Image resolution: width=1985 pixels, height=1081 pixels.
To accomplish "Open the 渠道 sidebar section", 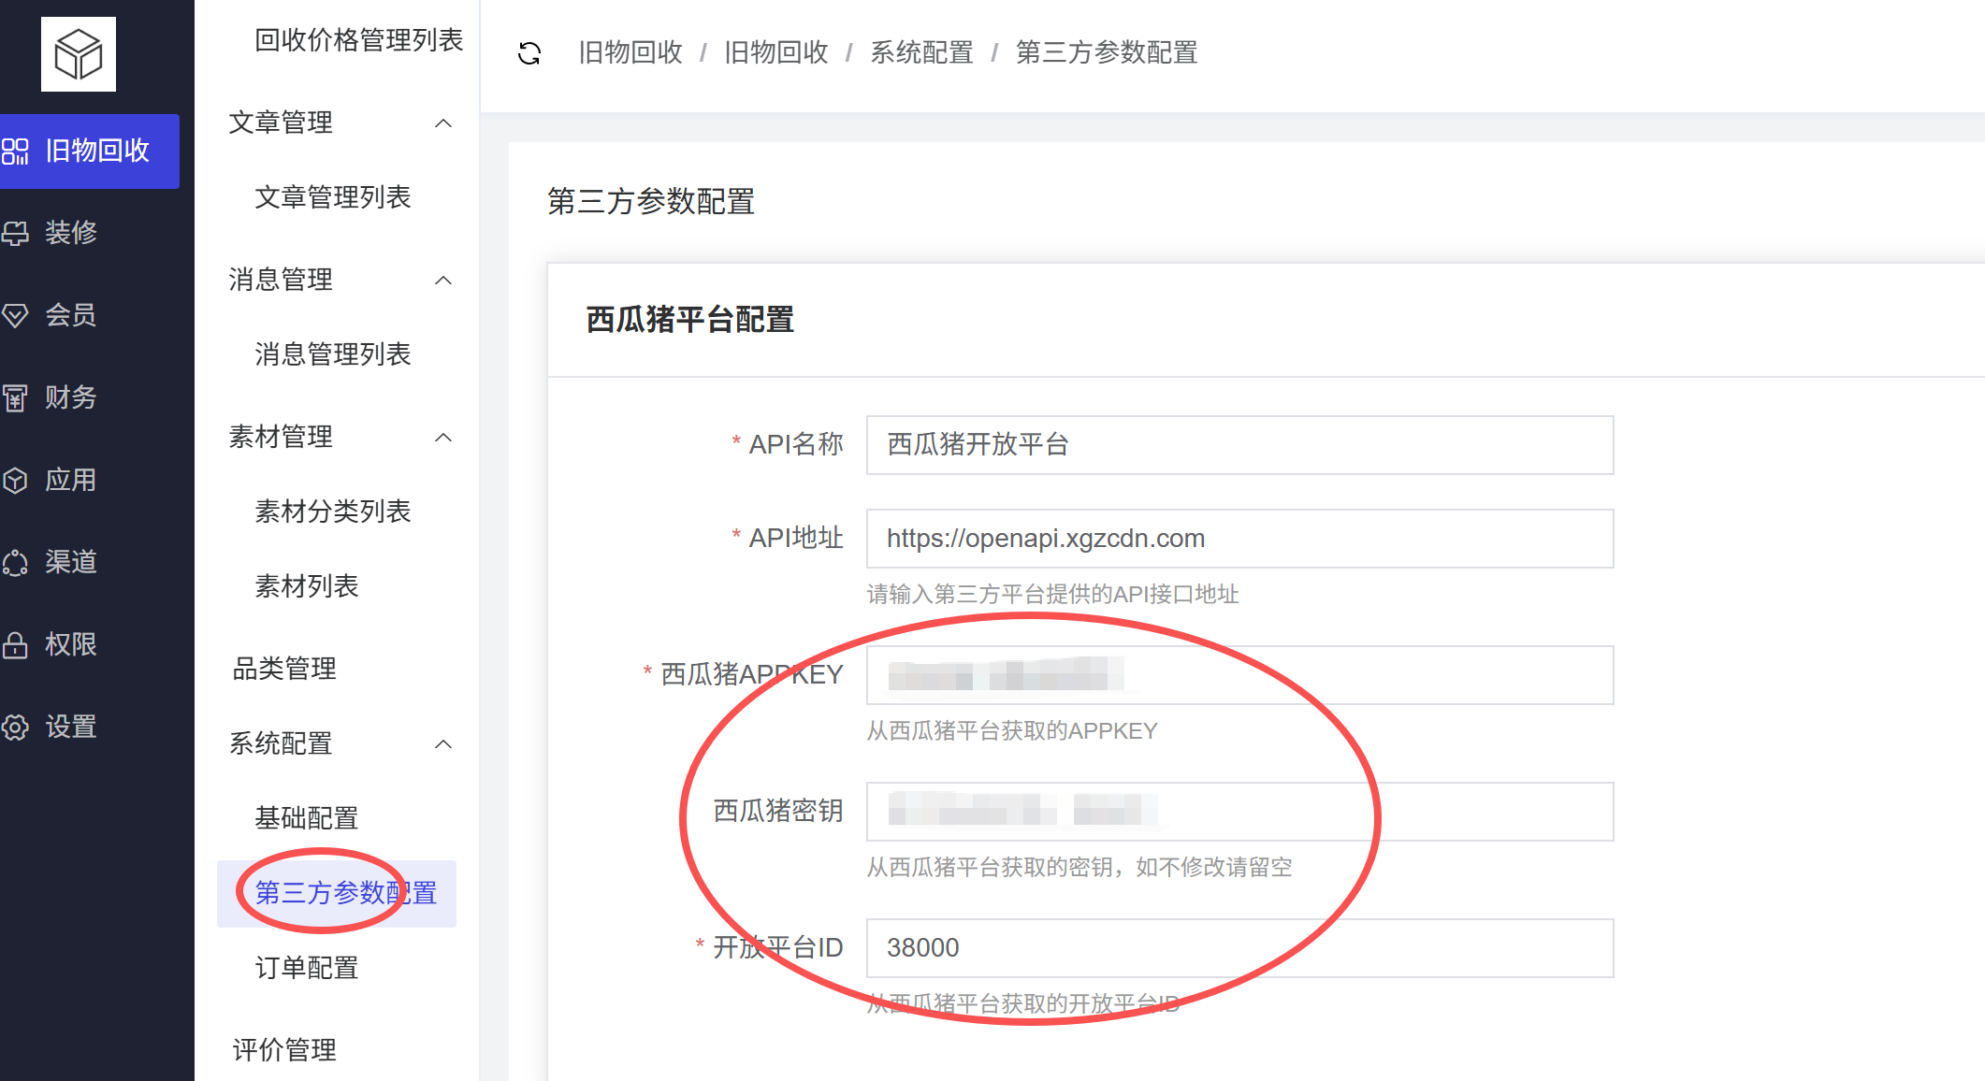I will tap(71, 562).
